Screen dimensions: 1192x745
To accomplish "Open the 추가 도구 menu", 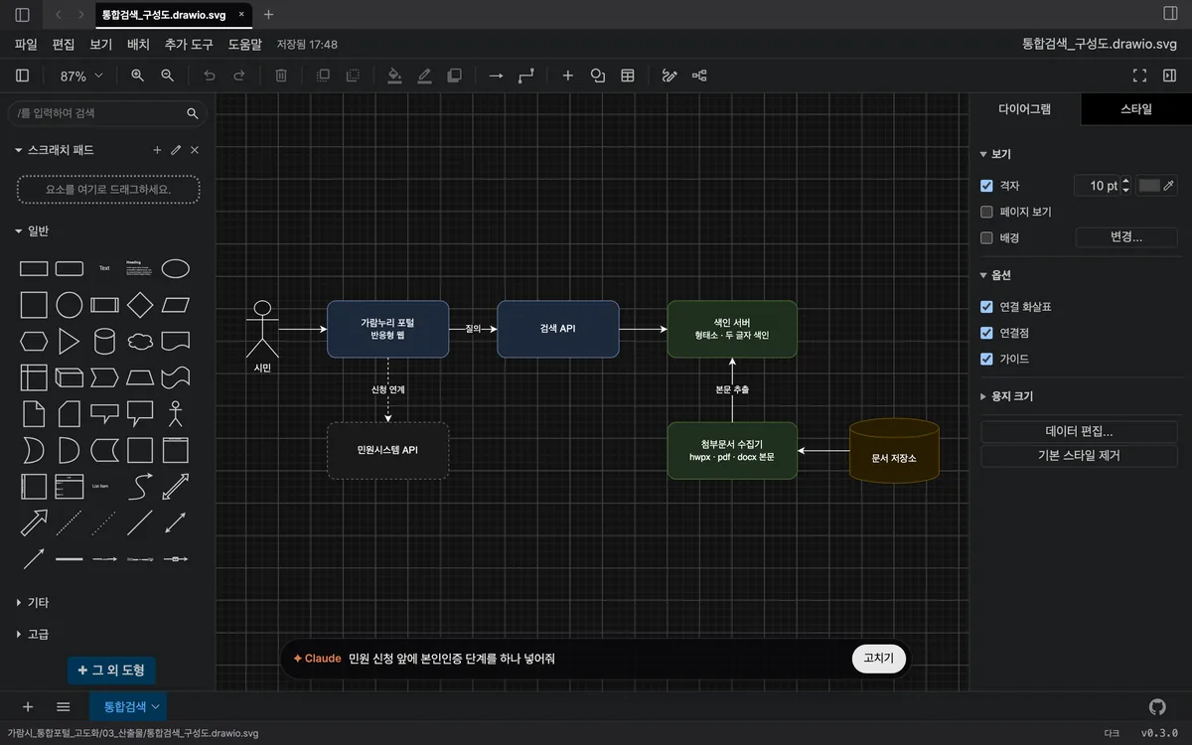I will pos(189,45).
